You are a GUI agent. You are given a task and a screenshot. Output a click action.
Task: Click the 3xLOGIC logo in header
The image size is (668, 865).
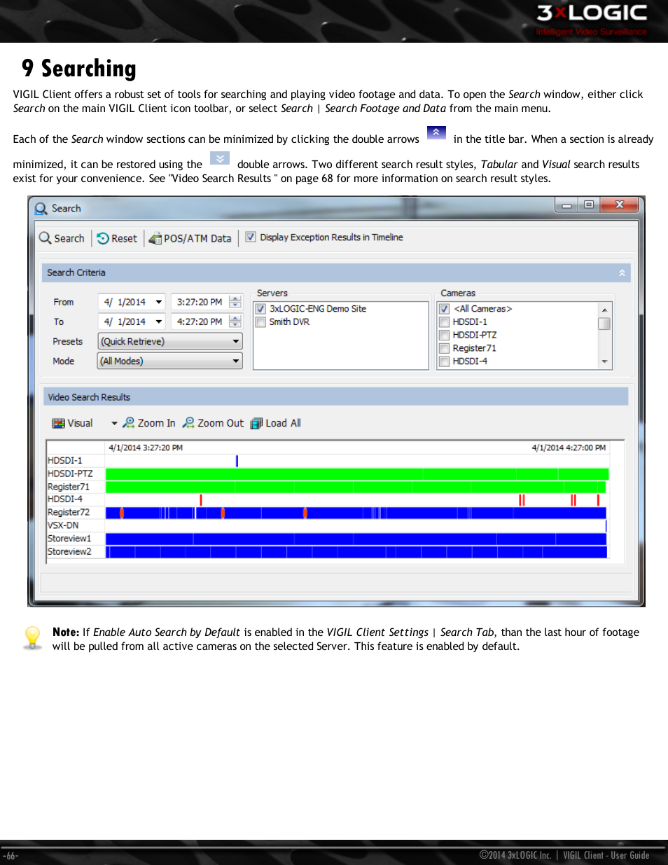pyautogui.click(x=592, y=20)
